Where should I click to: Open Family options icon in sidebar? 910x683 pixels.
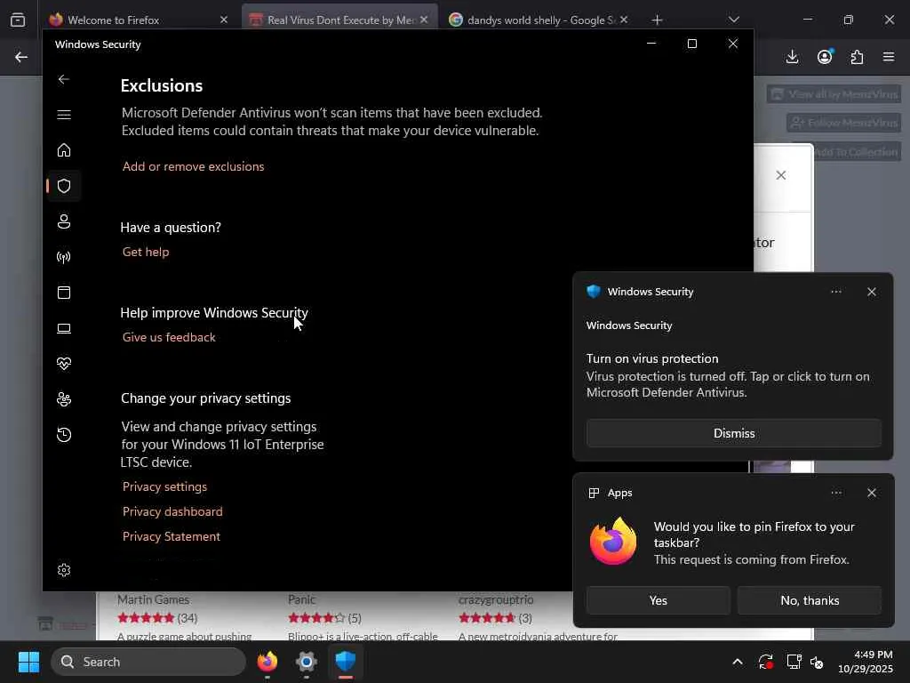(x=64, y=399)
